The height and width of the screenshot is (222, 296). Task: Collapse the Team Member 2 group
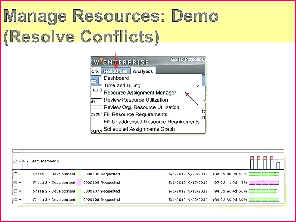27,161
